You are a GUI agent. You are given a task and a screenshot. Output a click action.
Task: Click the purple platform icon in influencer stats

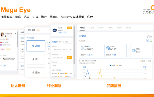(x=1, y=45)
